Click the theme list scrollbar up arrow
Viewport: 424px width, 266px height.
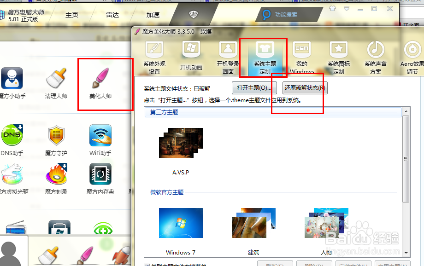click(x=406, y=111)
